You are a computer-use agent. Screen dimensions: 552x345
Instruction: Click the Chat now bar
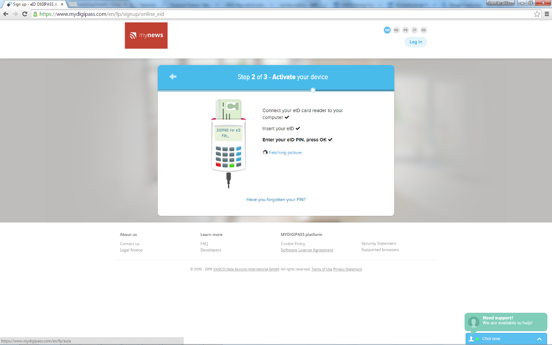click(x=506, y=339)
